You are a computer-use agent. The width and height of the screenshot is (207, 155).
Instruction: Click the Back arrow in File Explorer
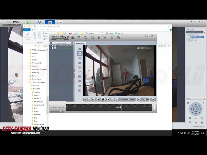26,46
